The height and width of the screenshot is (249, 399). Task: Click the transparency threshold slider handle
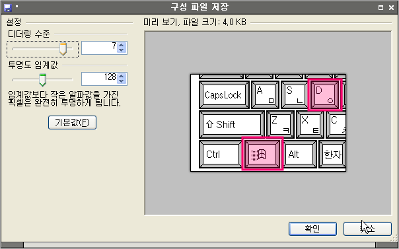tap(42, 80)
